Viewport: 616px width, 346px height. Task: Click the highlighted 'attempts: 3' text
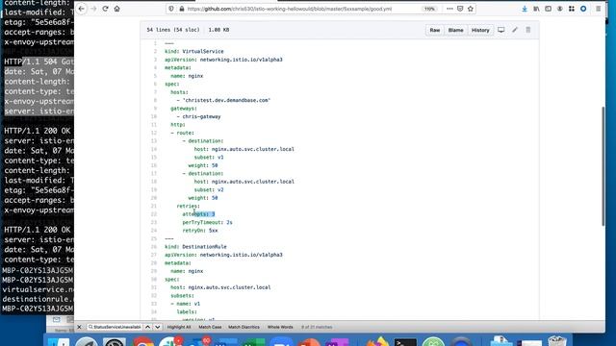pyautogui.click(x=198, y=214)
